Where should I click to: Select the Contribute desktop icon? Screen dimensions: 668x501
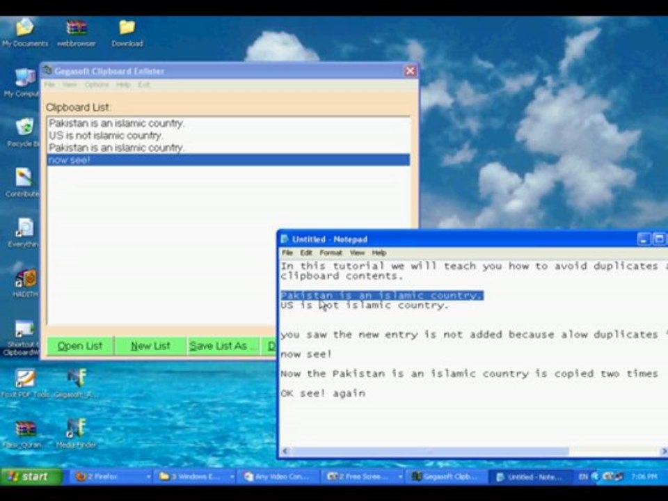pyautogui.click(x=24, y=183)
